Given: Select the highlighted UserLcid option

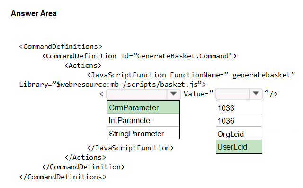Looking at the screenshot, I should point(239,147).
